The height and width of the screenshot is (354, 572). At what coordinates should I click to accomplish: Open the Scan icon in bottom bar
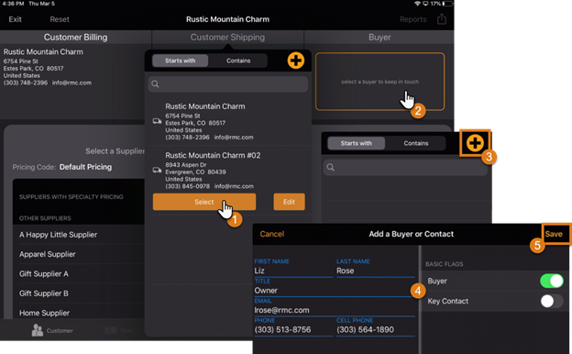click(x=111, y=330)
